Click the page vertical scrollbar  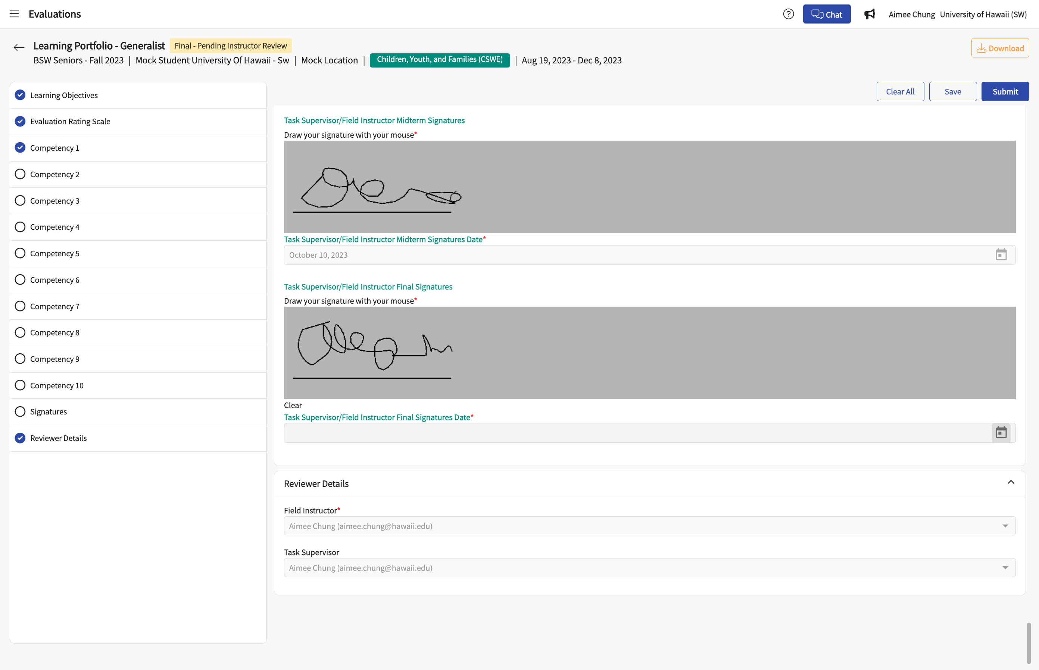pos(1029,643)
